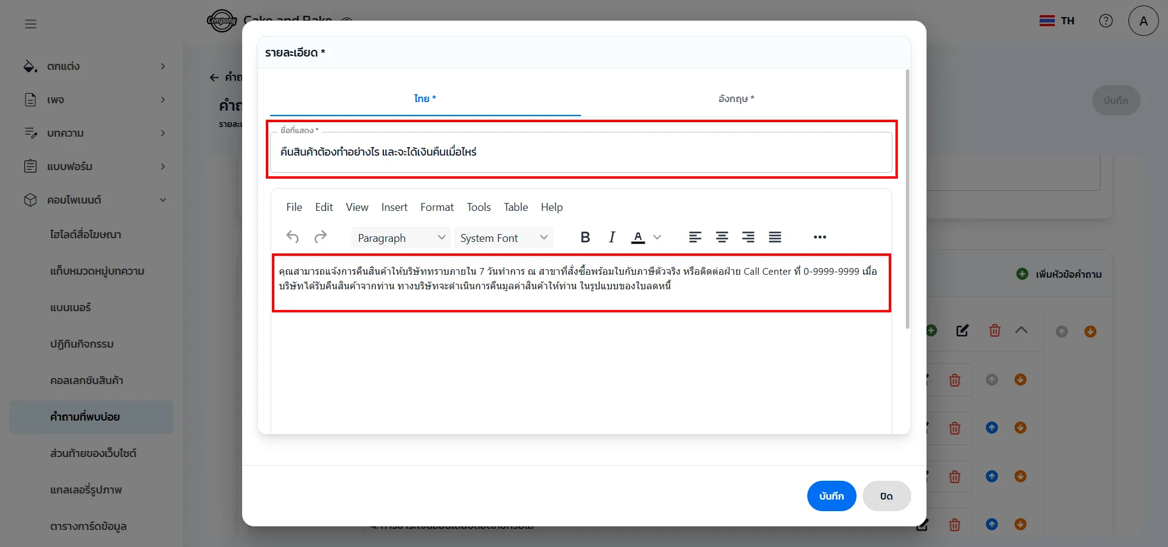Switch to the อังกฤษ language tab
Viewport: 1168px width, 547px height.
(736, 98)
